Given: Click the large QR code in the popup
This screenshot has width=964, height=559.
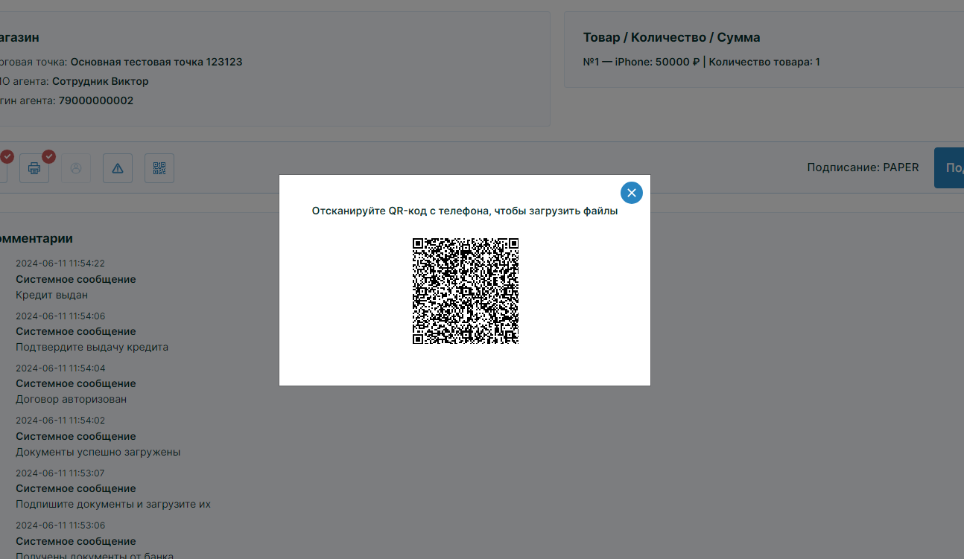Looking at the screenshot, I should (466, 291).
